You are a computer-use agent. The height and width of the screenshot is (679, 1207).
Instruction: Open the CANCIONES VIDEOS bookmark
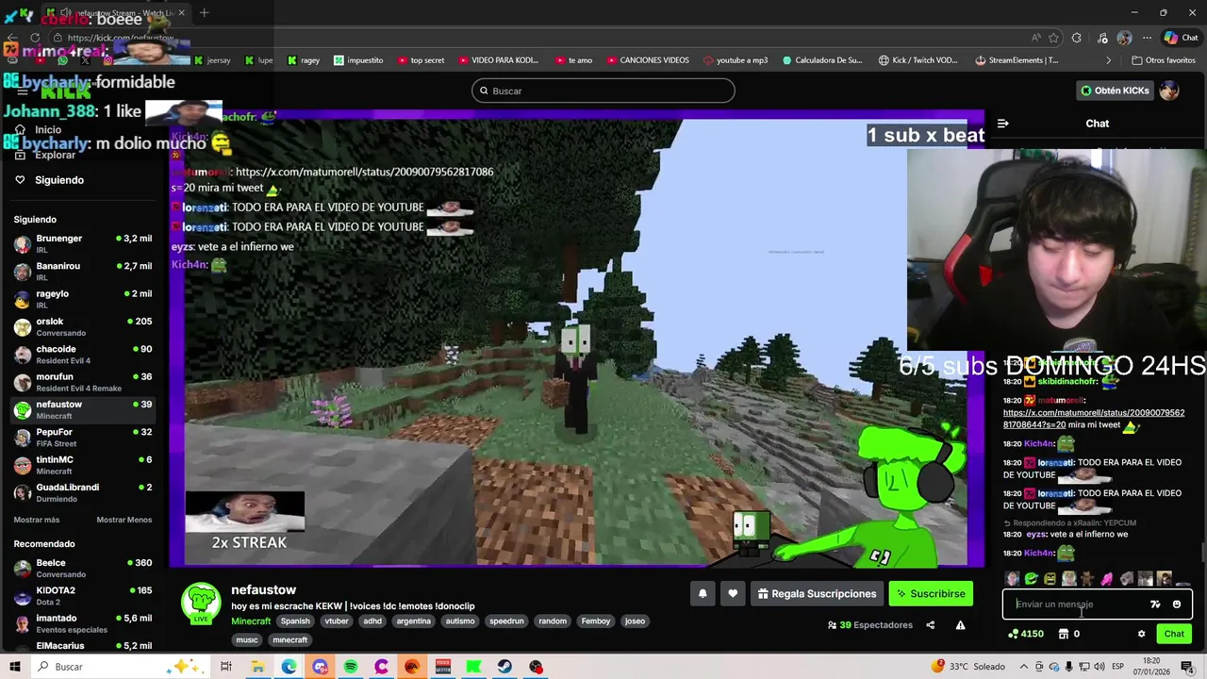(x=647, y=60)
